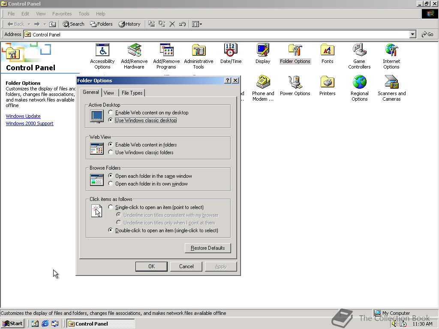
Task: Open Regional Options icon
Action: pos(360,88)
